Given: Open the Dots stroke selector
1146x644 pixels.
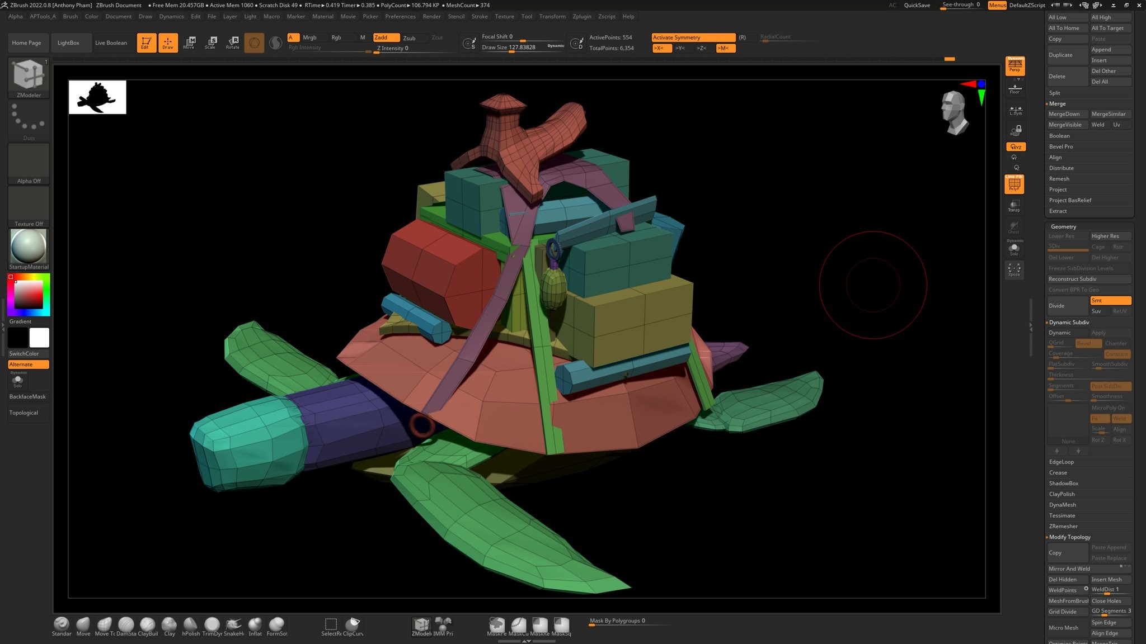Looking at the screenshot, I should tap(29, 120).
